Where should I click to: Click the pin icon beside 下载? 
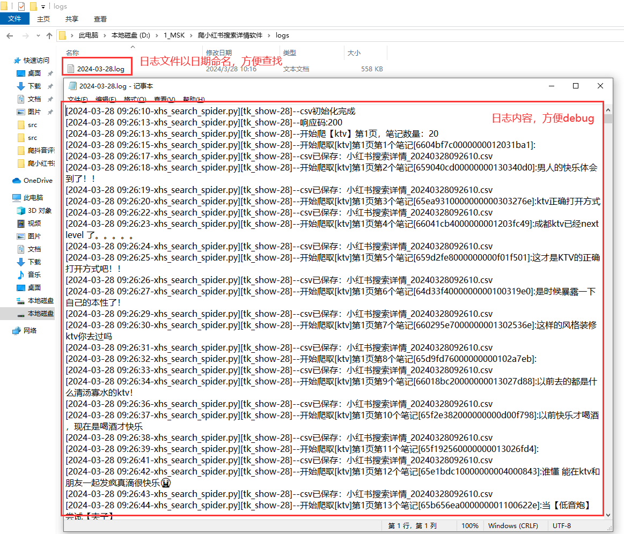pos(50,86)
